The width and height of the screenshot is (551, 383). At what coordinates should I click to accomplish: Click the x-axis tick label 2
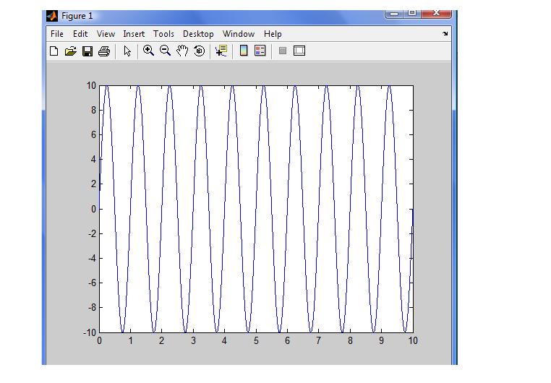coord(162,340)
